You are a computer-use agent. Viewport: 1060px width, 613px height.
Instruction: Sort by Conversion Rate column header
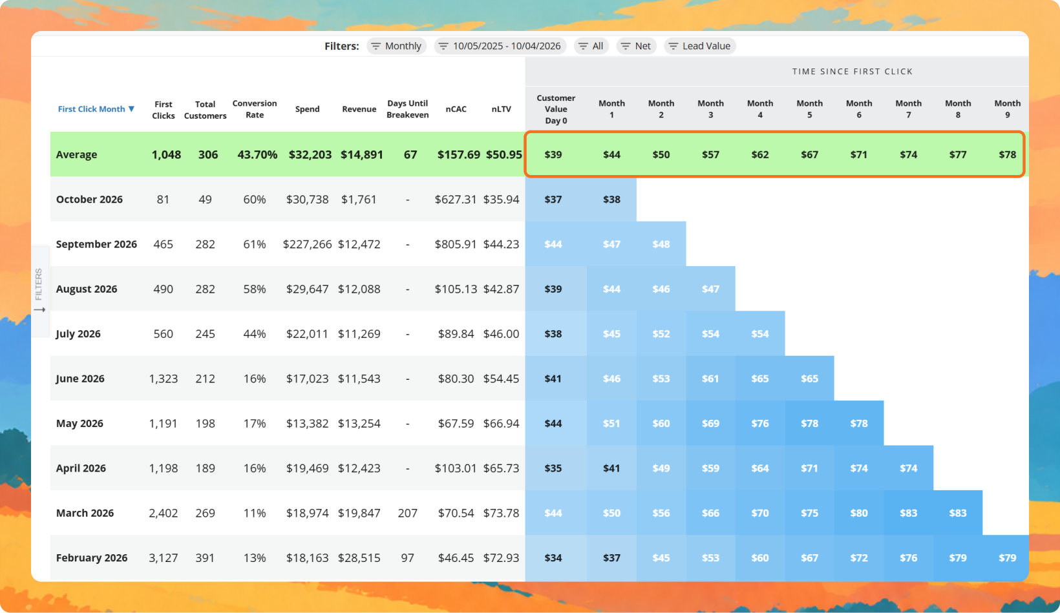(255, 109)
